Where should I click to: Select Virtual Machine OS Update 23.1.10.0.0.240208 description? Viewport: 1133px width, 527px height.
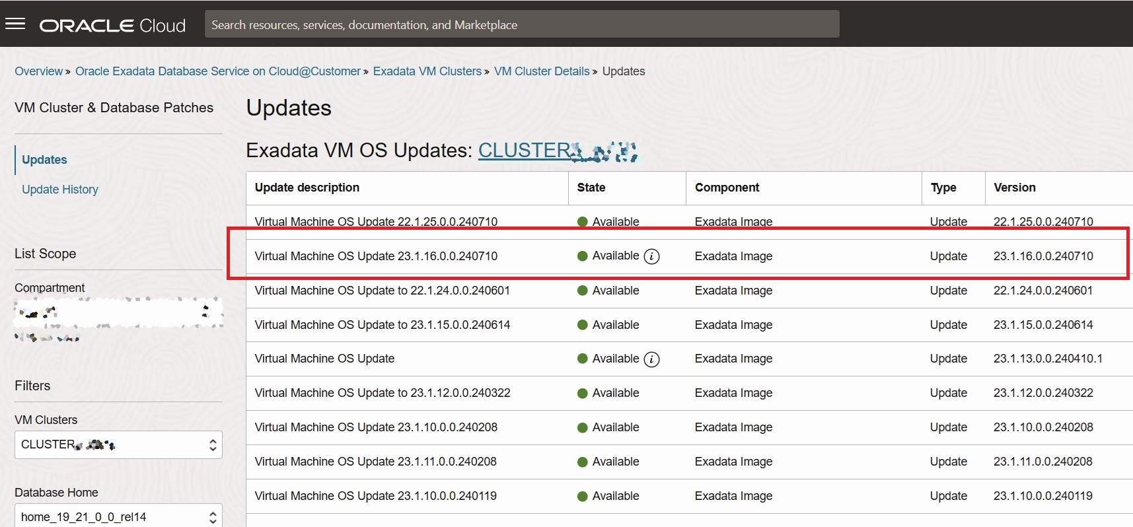pyautogui.click(x=376, y=427)
